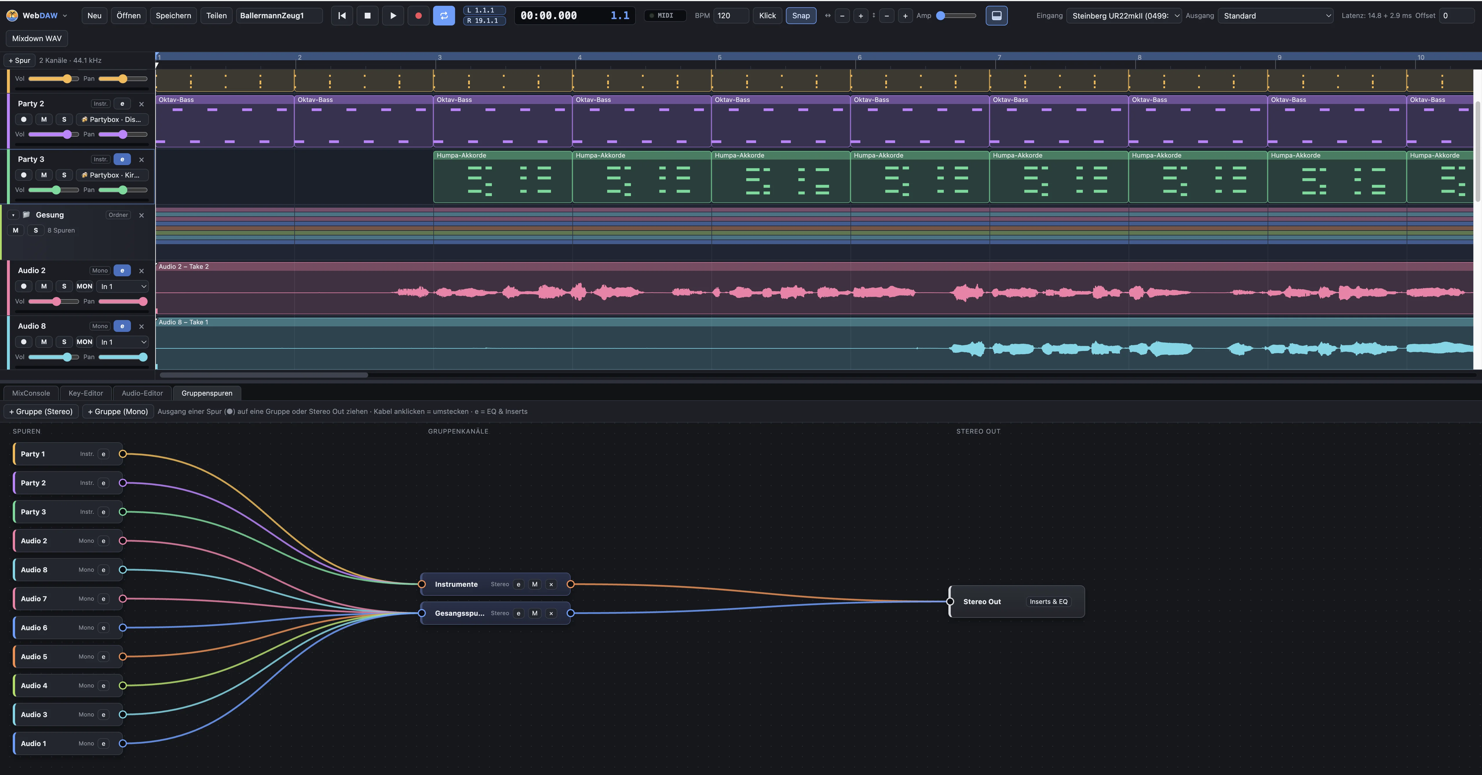1482x775 pixels.
Task: Solo the Party 2 track
Action: [64, 120]
